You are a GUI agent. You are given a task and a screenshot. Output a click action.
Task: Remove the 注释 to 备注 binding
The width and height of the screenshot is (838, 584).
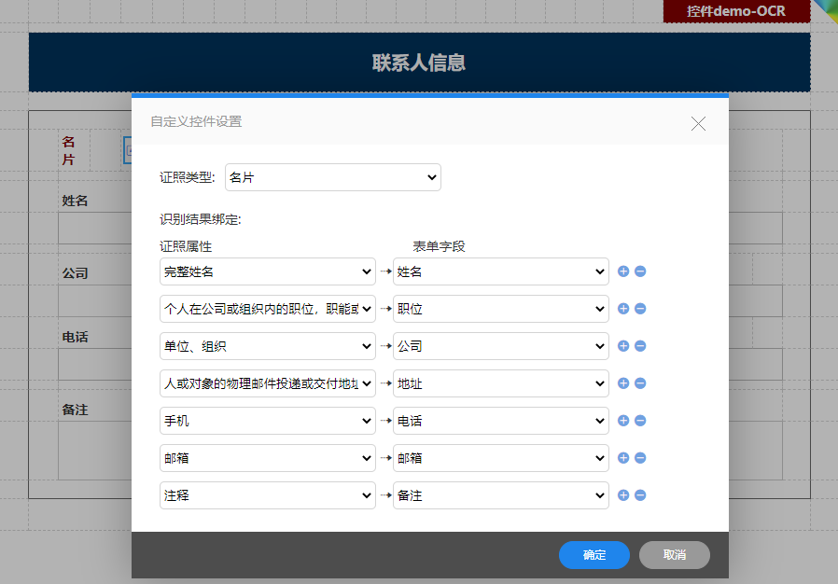pos(640,495)
